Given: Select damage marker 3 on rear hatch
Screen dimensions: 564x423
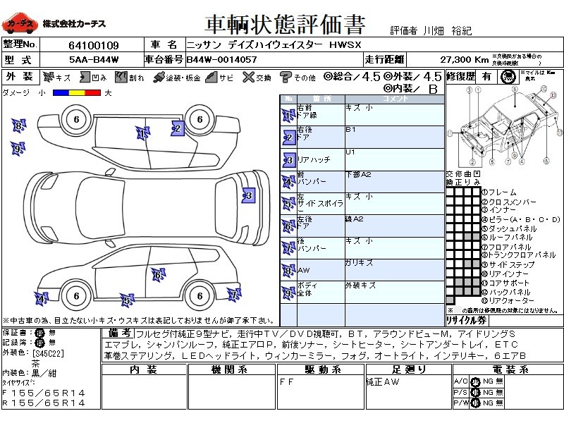Looking at the screenshot, I should (x=248, y=195).
